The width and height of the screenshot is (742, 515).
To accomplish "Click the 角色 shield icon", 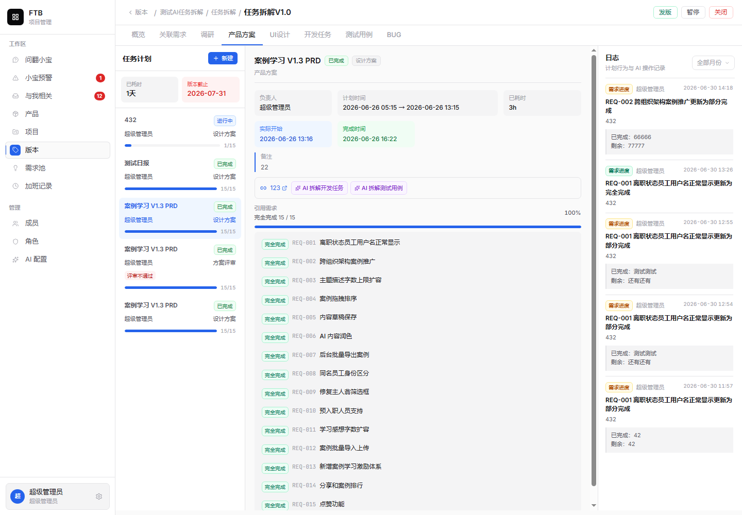I will point(15,242).
